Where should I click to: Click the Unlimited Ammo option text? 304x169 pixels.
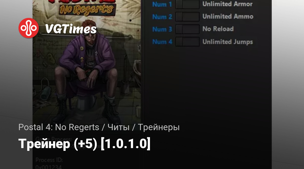[228, 16]
